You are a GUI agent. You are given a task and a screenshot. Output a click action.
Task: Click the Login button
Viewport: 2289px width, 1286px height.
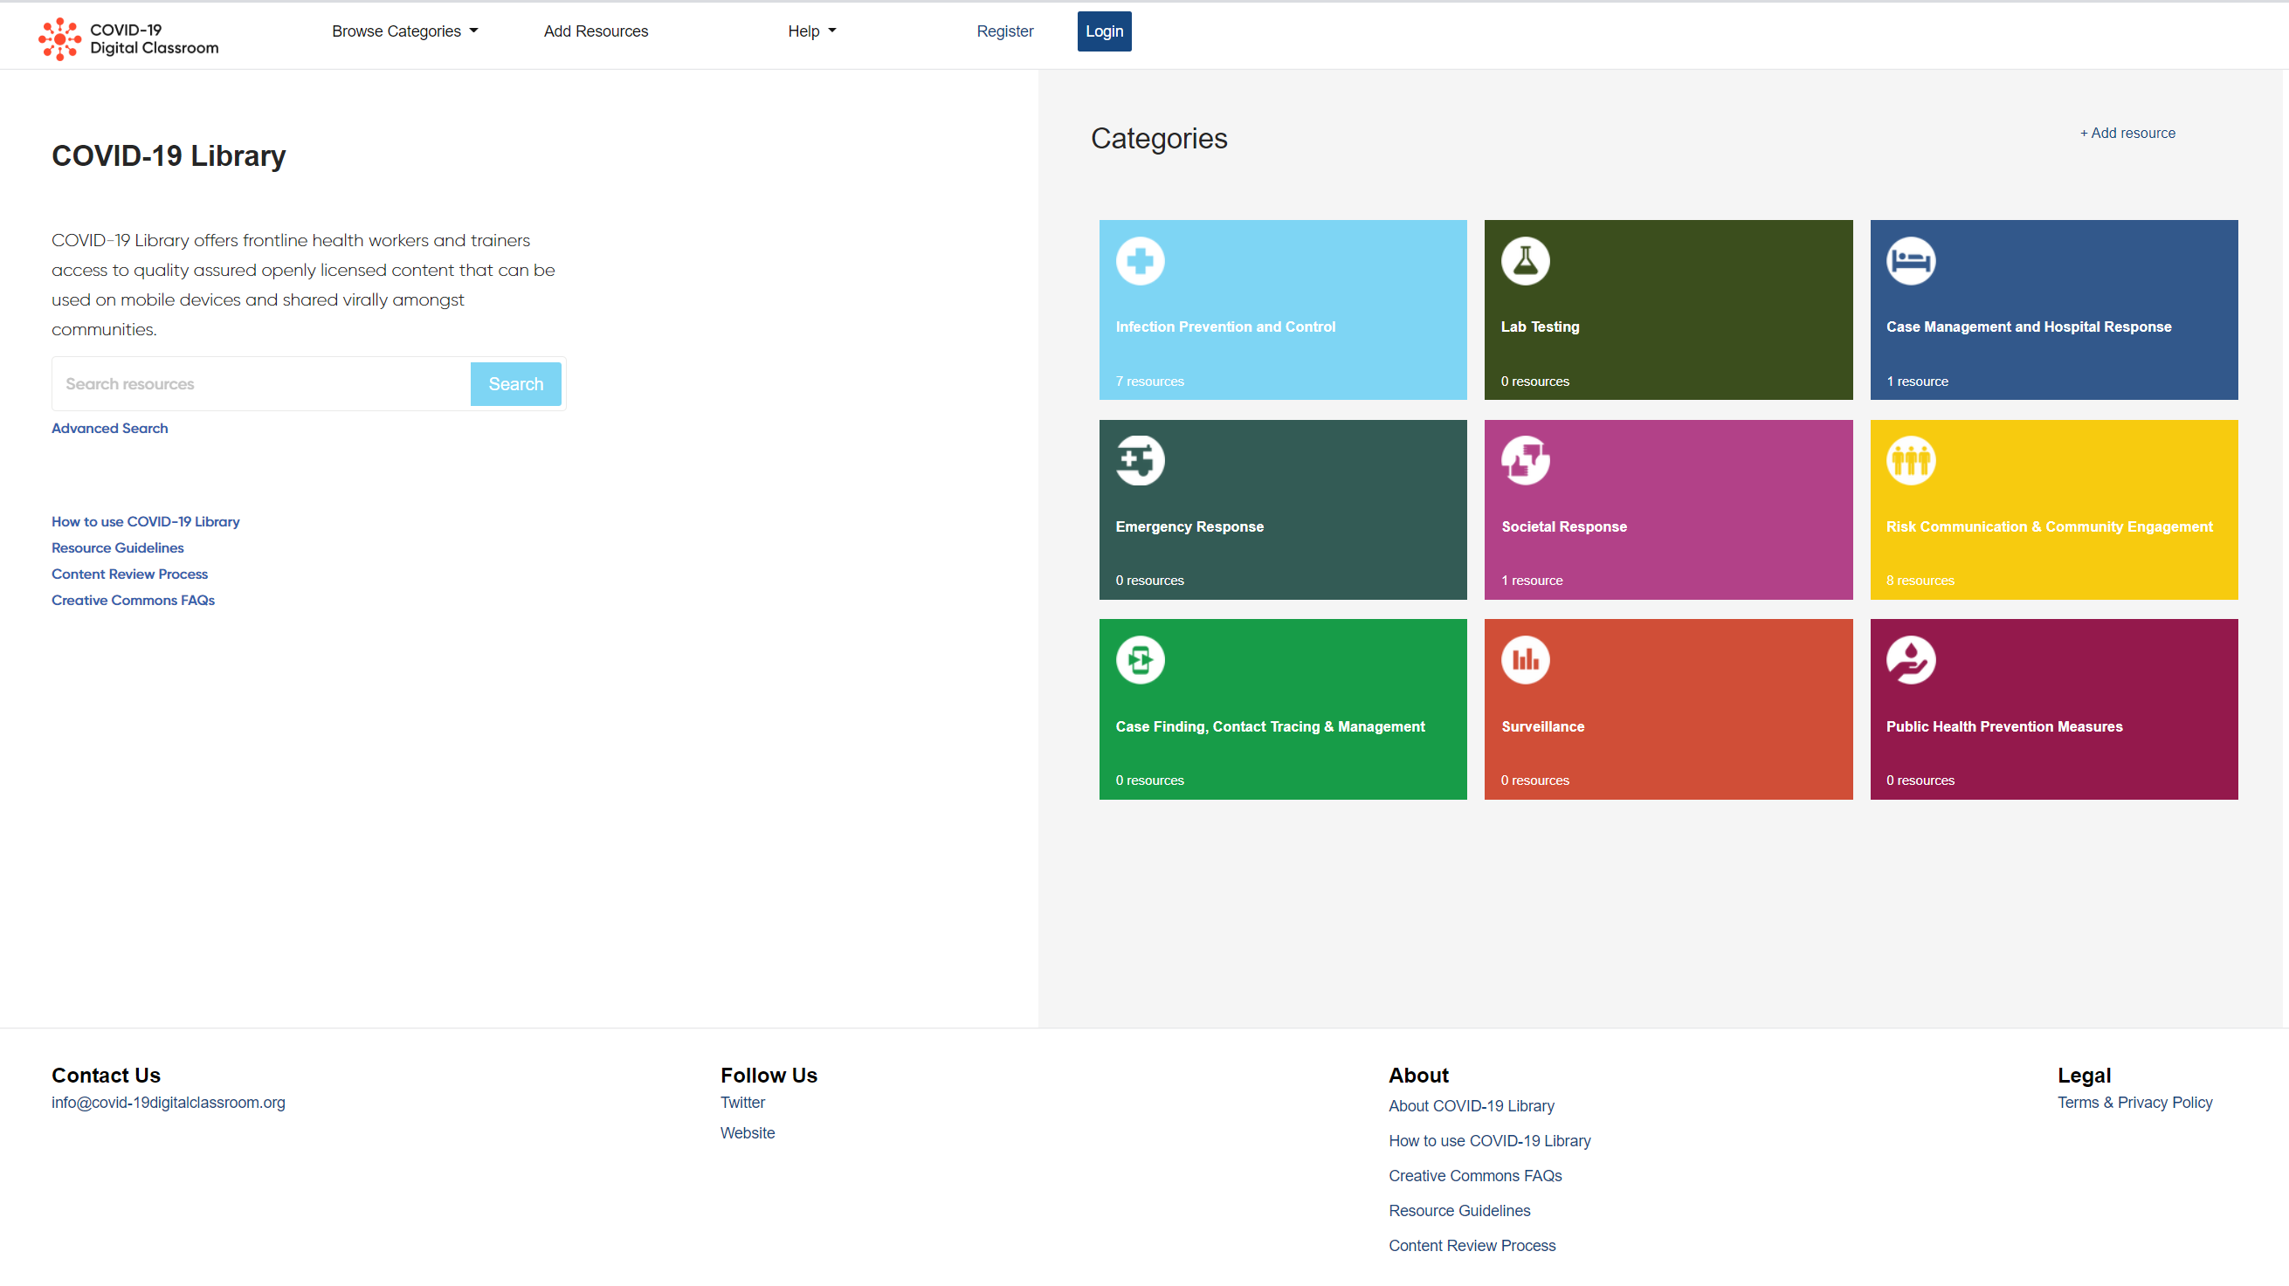coord(1104,31)
